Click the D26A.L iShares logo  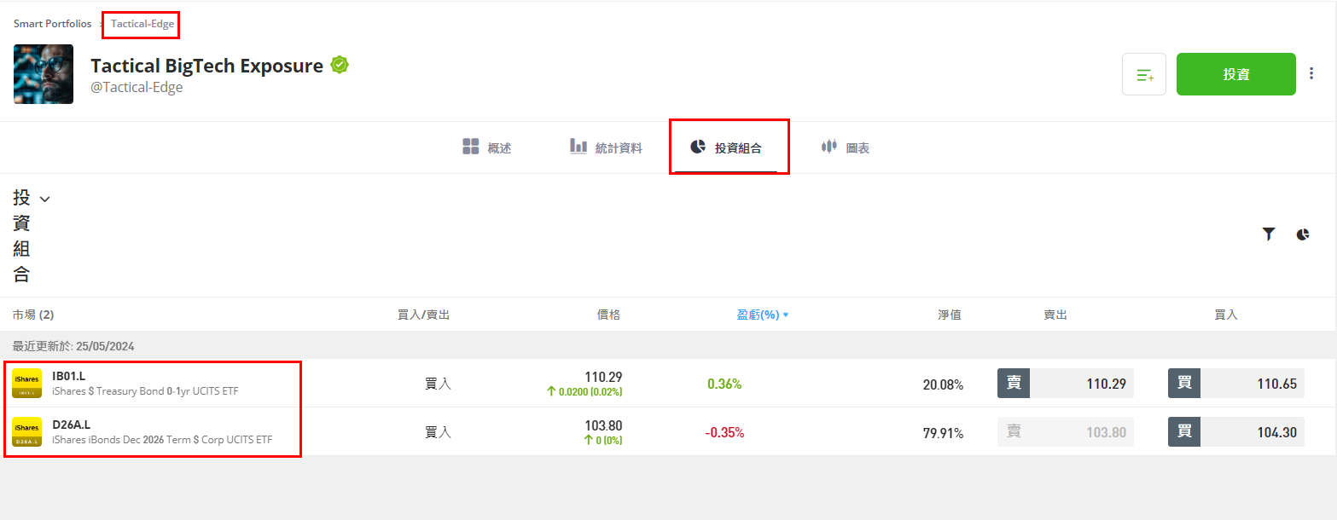26,432
